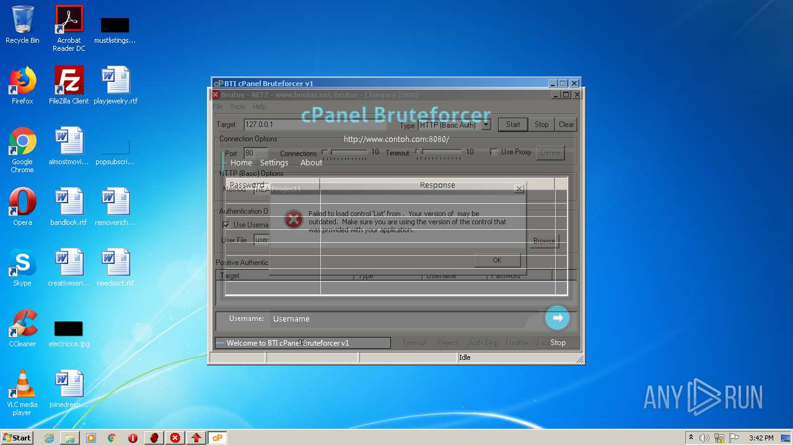Open bandlook.rtf document icon
This screenshot has height=446, width=793.
[x=69, y=207]
